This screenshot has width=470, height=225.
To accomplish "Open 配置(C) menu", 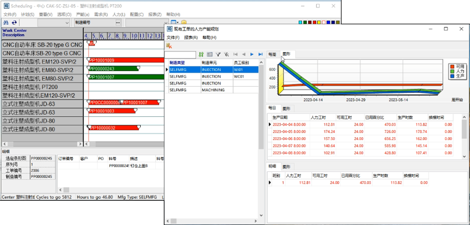I will click(x=137, y=14).
